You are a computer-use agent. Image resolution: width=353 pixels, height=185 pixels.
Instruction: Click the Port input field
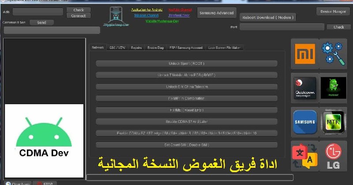282,27
